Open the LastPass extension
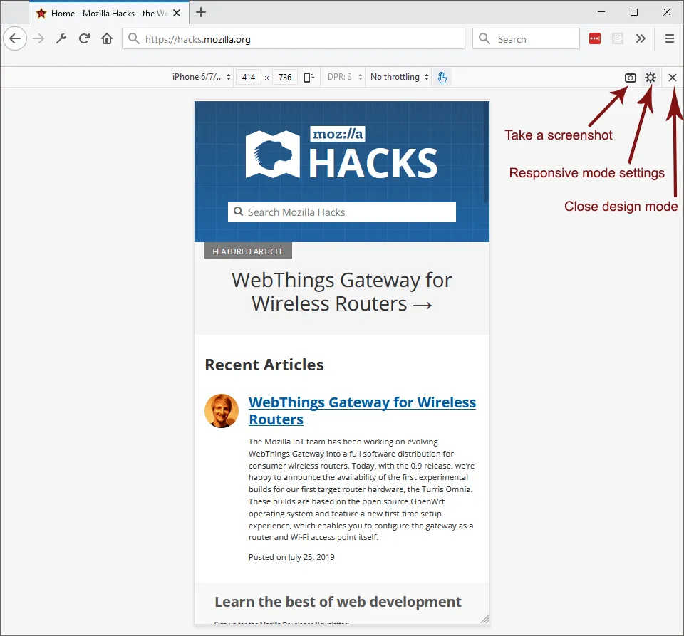The image size is (684, 636). [594, 38]
